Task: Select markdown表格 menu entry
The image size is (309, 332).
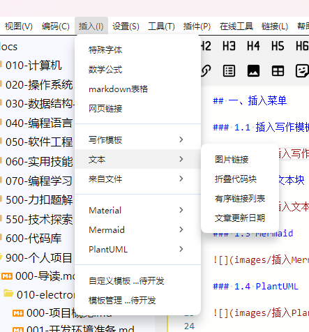Action: click(137, 89)
